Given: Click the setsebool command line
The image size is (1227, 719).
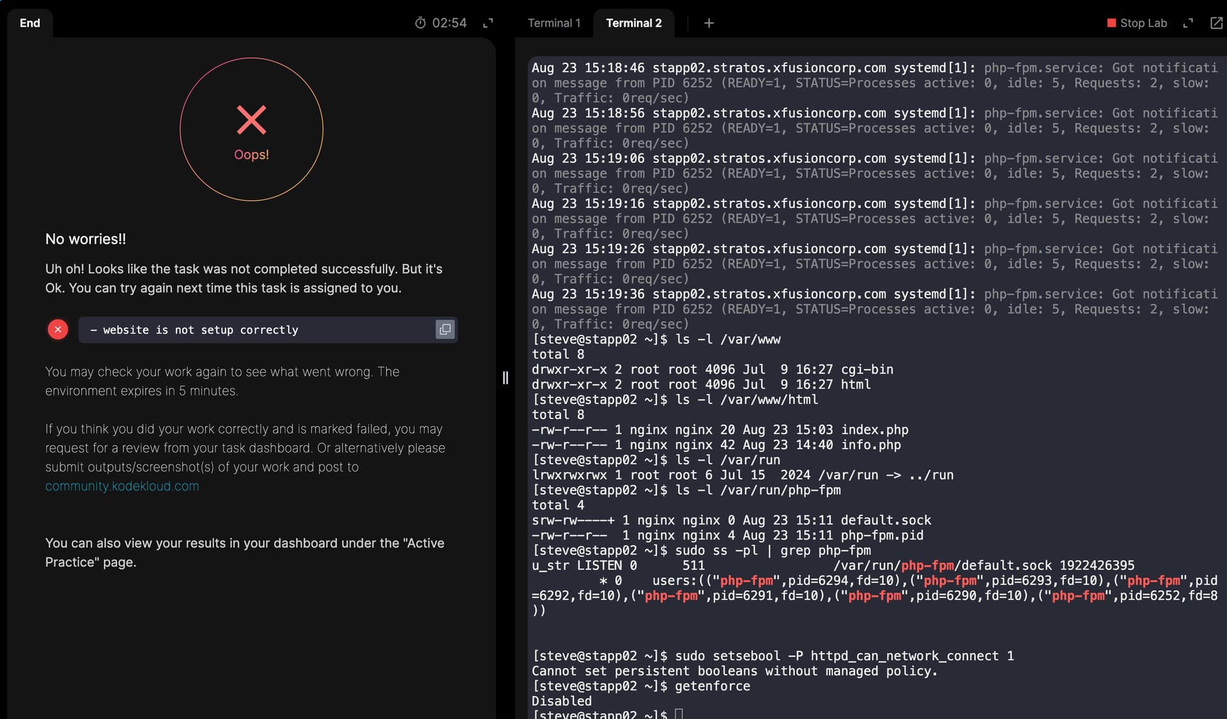Looking at the screenshot, I should tap(773, 656).
